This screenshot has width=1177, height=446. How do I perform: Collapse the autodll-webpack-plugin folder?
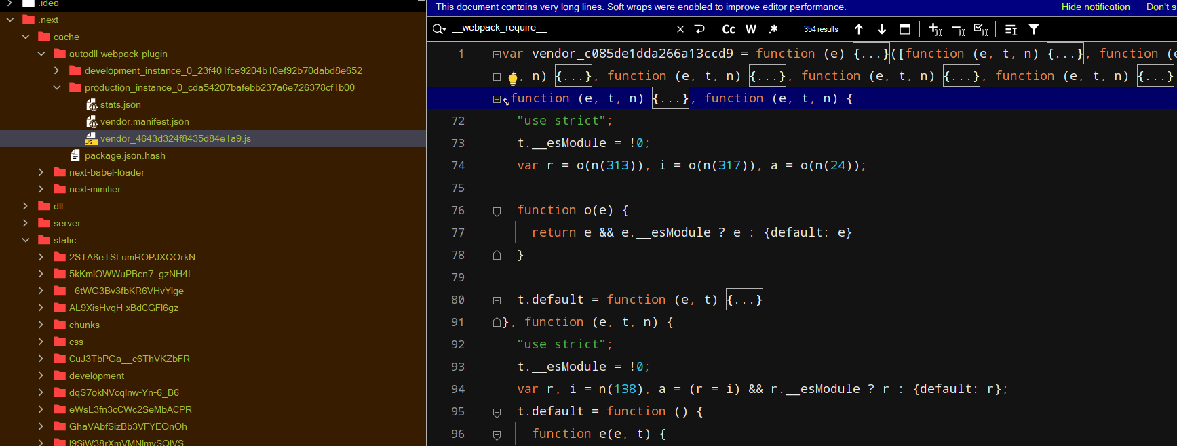[41, 54]
